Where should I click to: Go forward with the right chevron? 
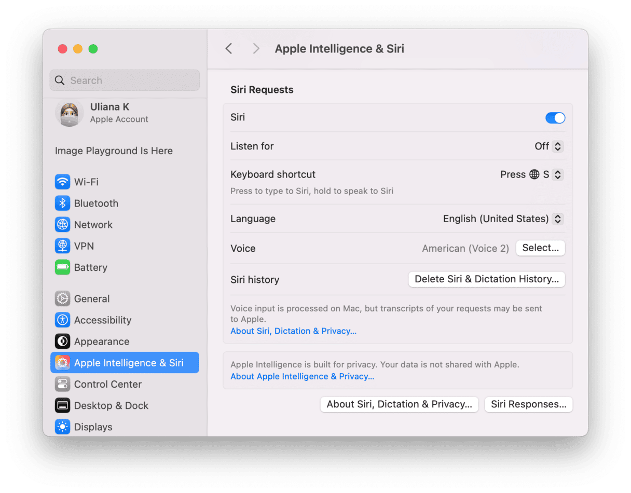point(256,49)
